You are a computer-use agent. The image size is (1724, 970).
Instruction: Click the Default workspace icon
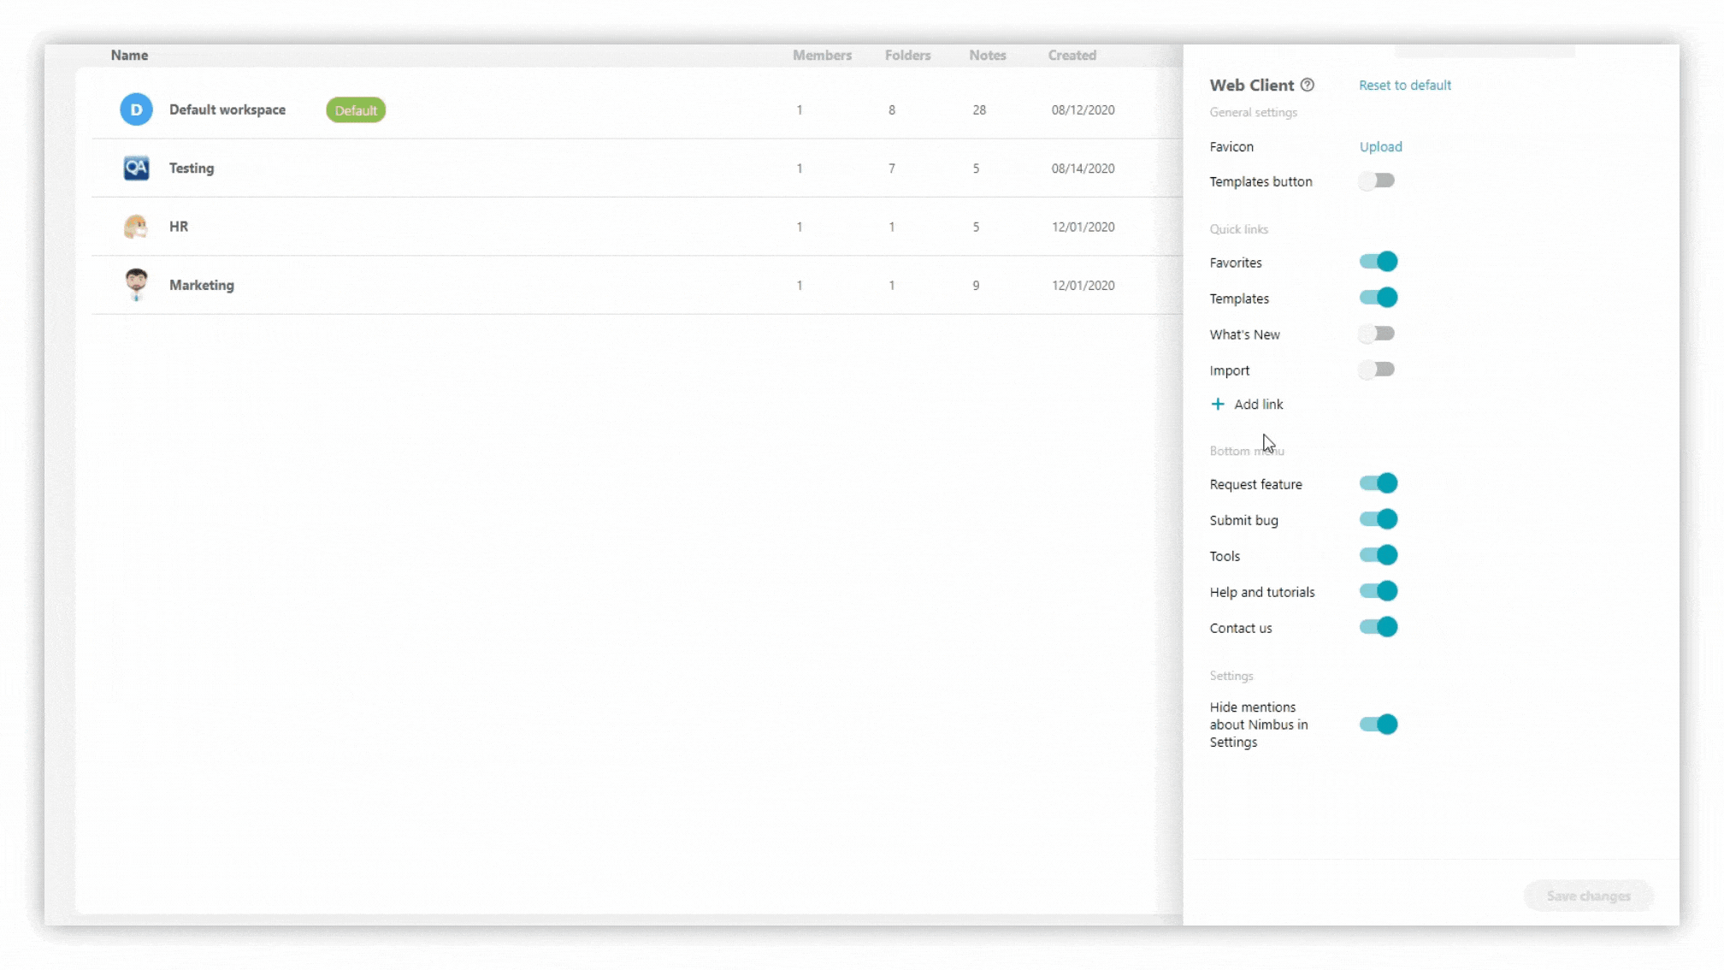pos(135,109)
